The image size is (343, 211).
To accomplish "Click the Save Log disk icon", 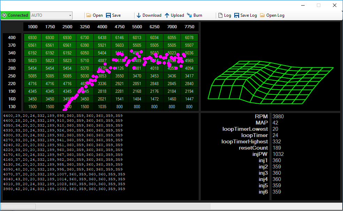I will click(x=236, y=15).
